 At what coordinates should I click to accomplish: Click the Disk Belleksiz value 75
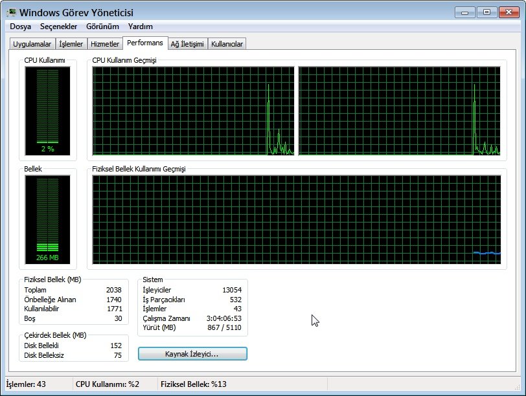[x=118, y=355]
